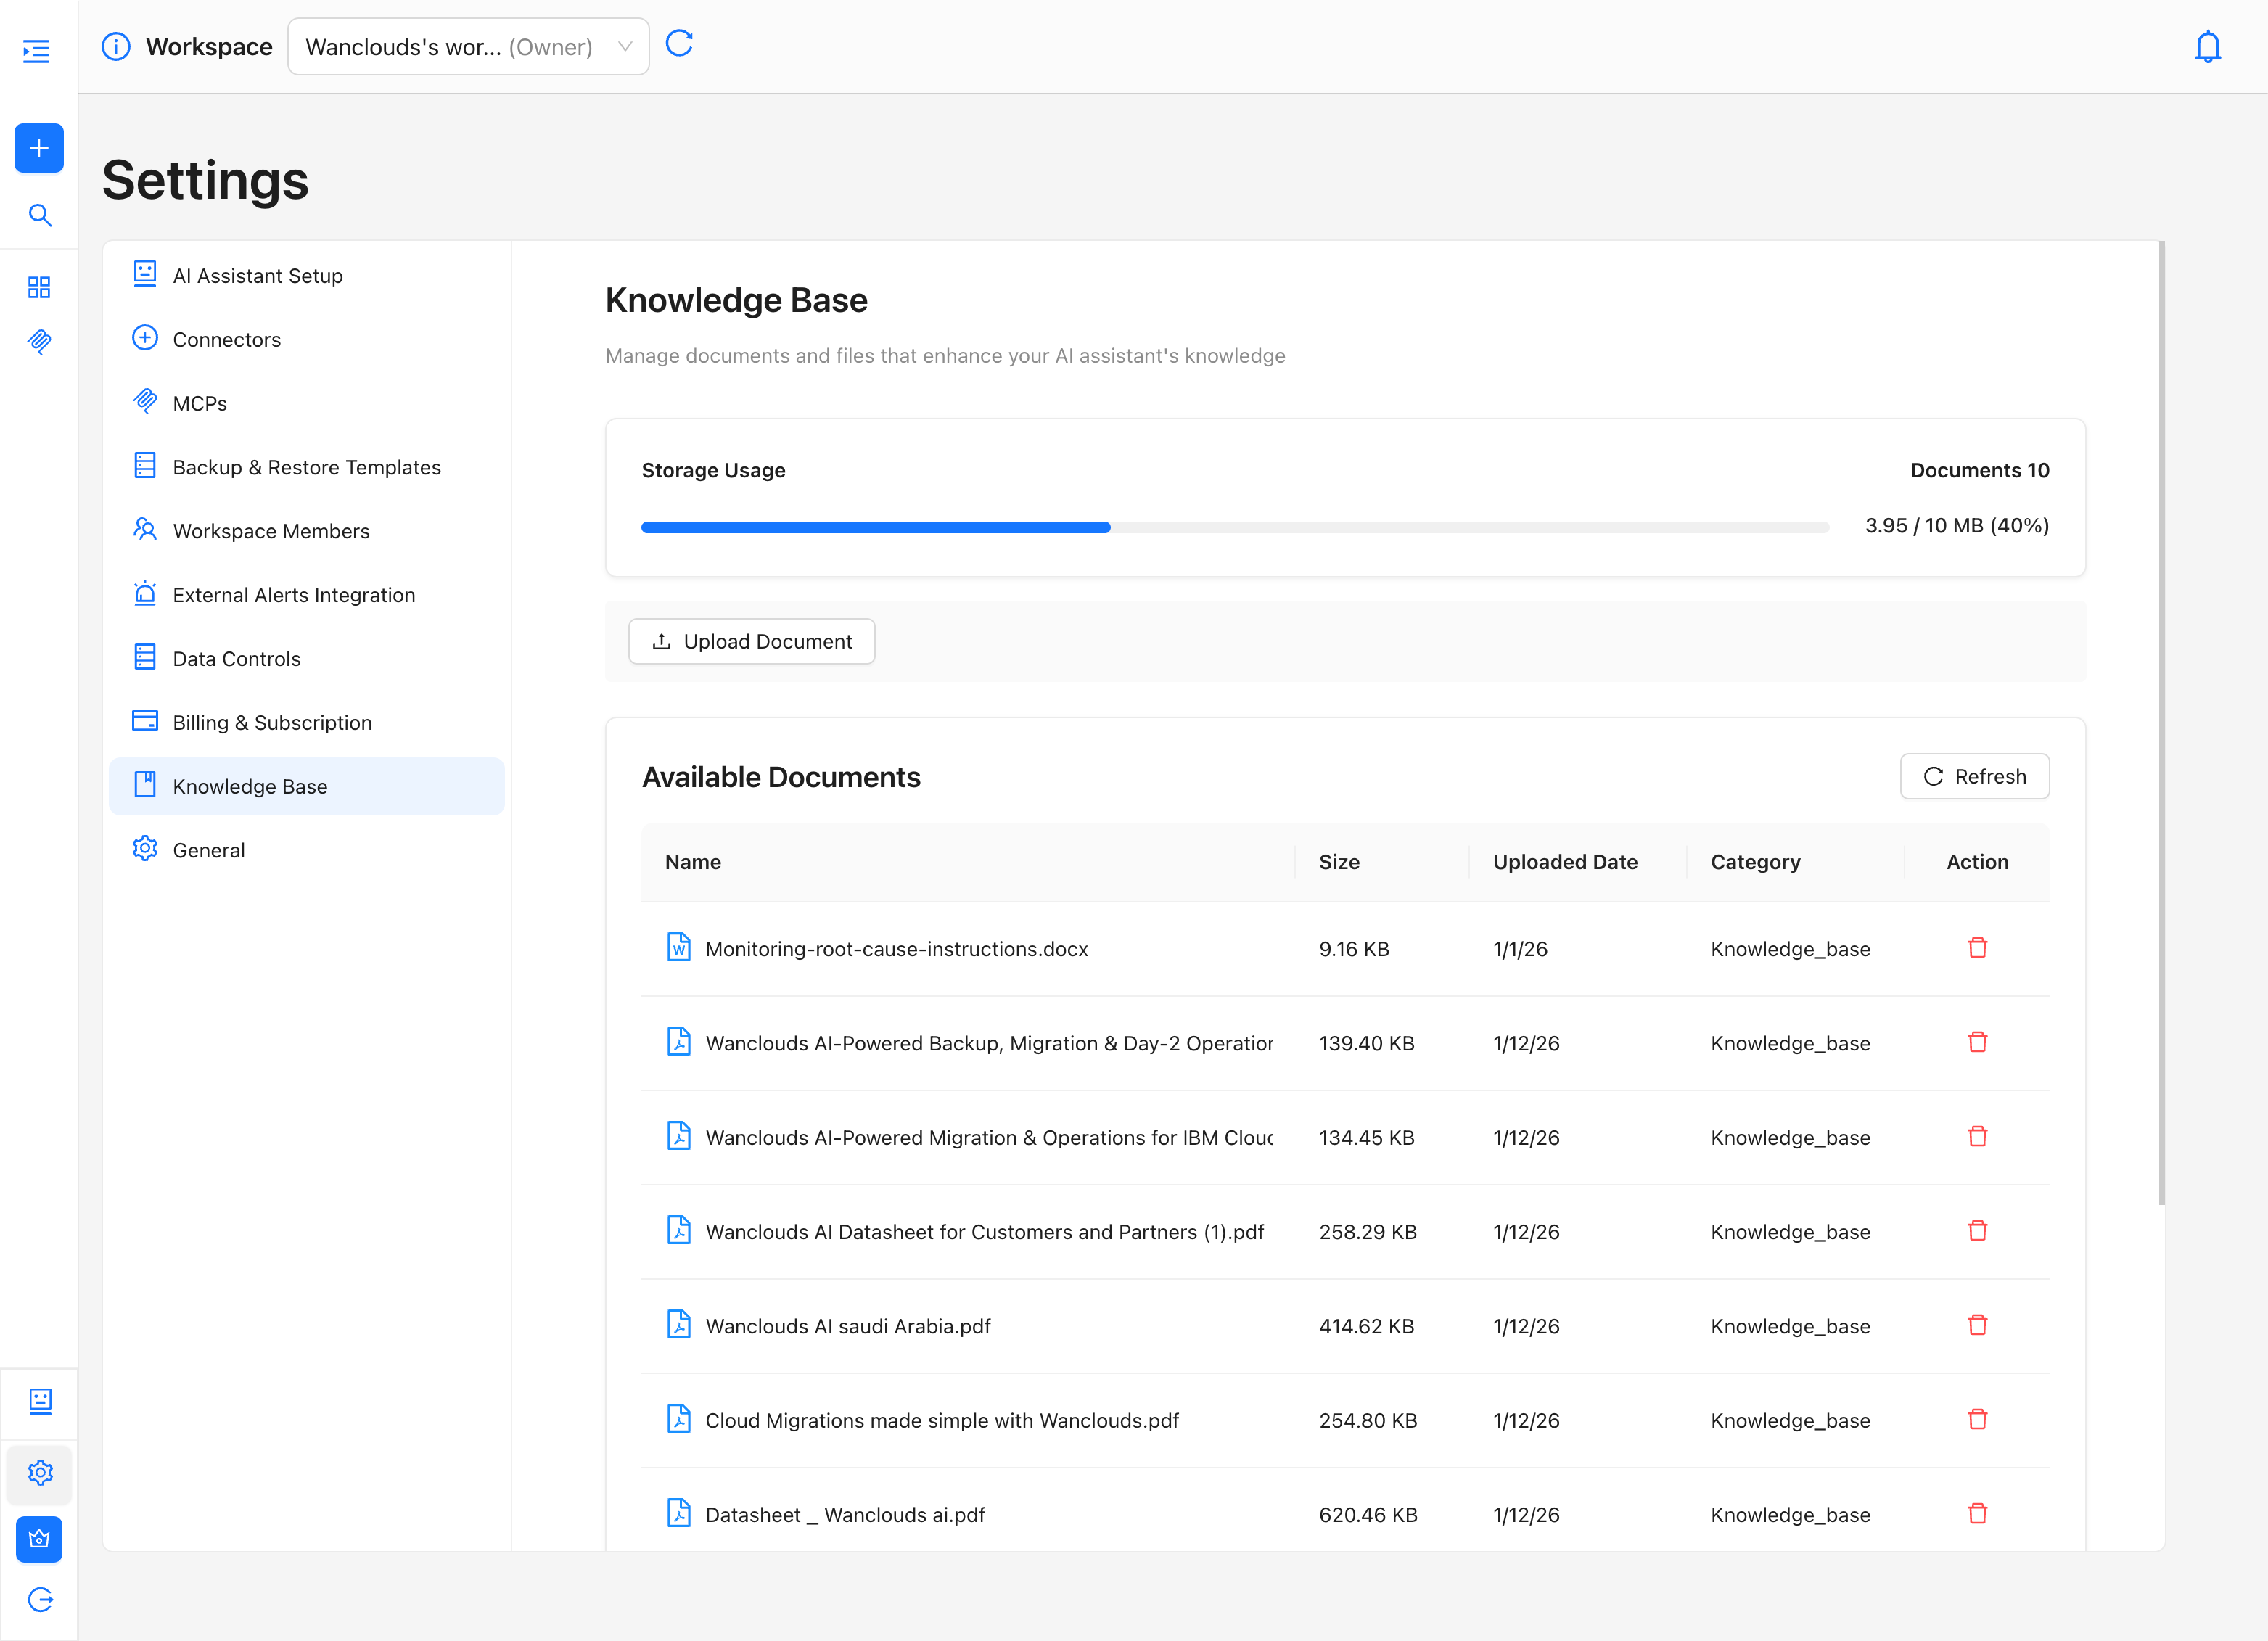Delete Monitoring-root-cause-instructions.docx document
The width and height of the screenshot is (2268, 1641).
tap(1976, 948)
